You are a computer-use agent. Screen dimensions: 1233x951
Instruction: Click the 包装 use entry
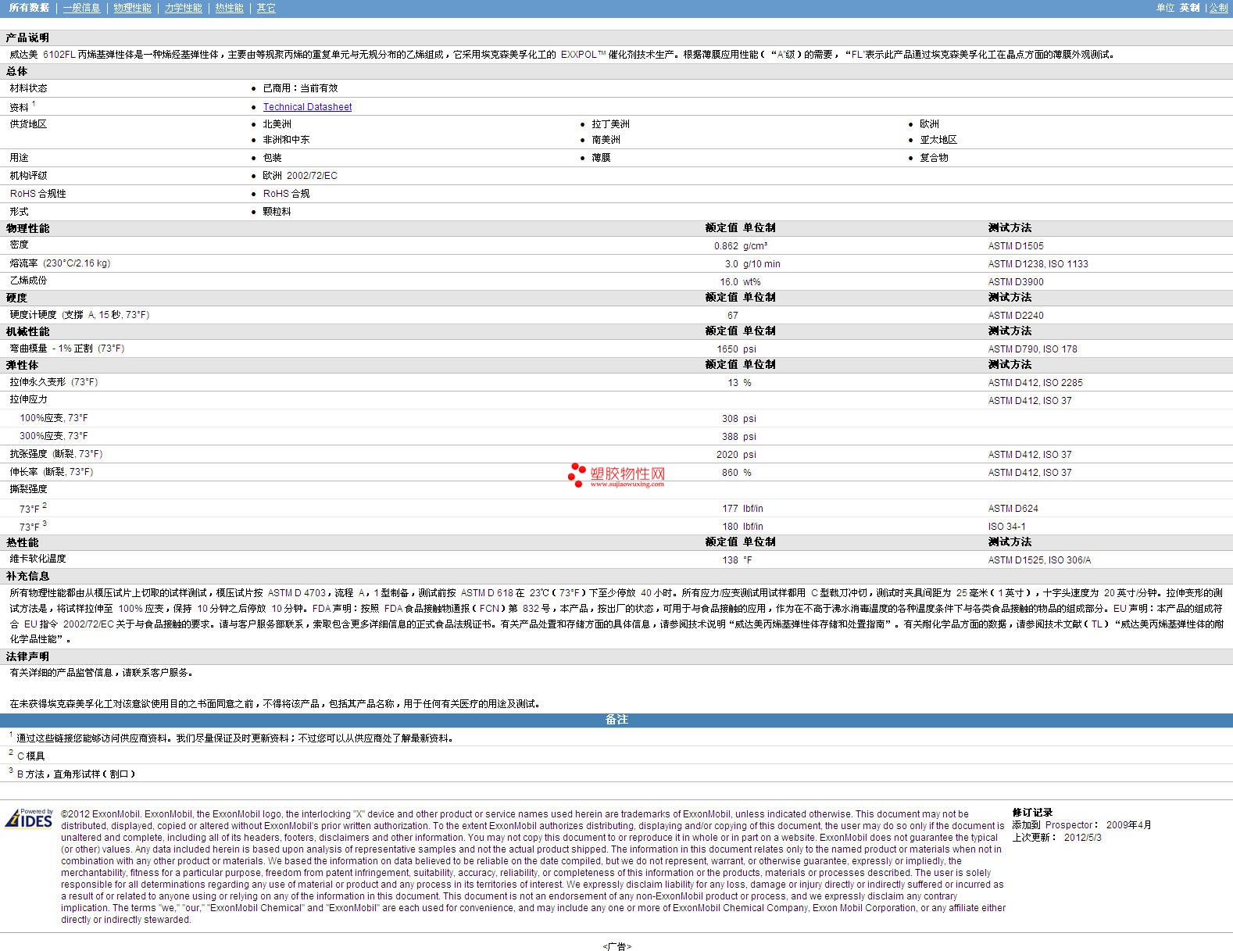point(272,158)
